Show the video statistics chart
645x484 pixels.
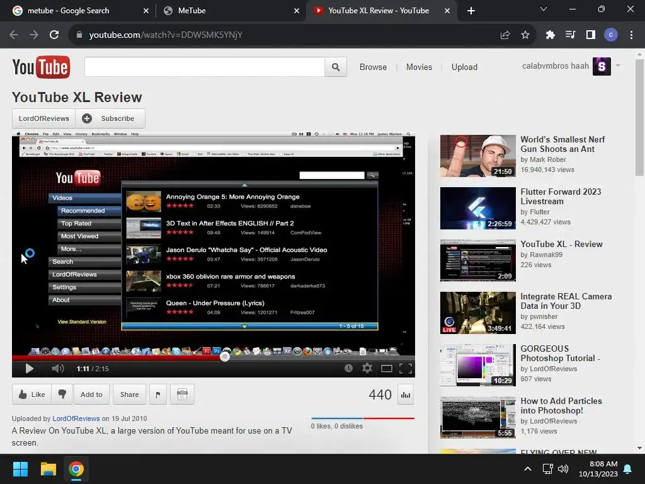(406, 395)
